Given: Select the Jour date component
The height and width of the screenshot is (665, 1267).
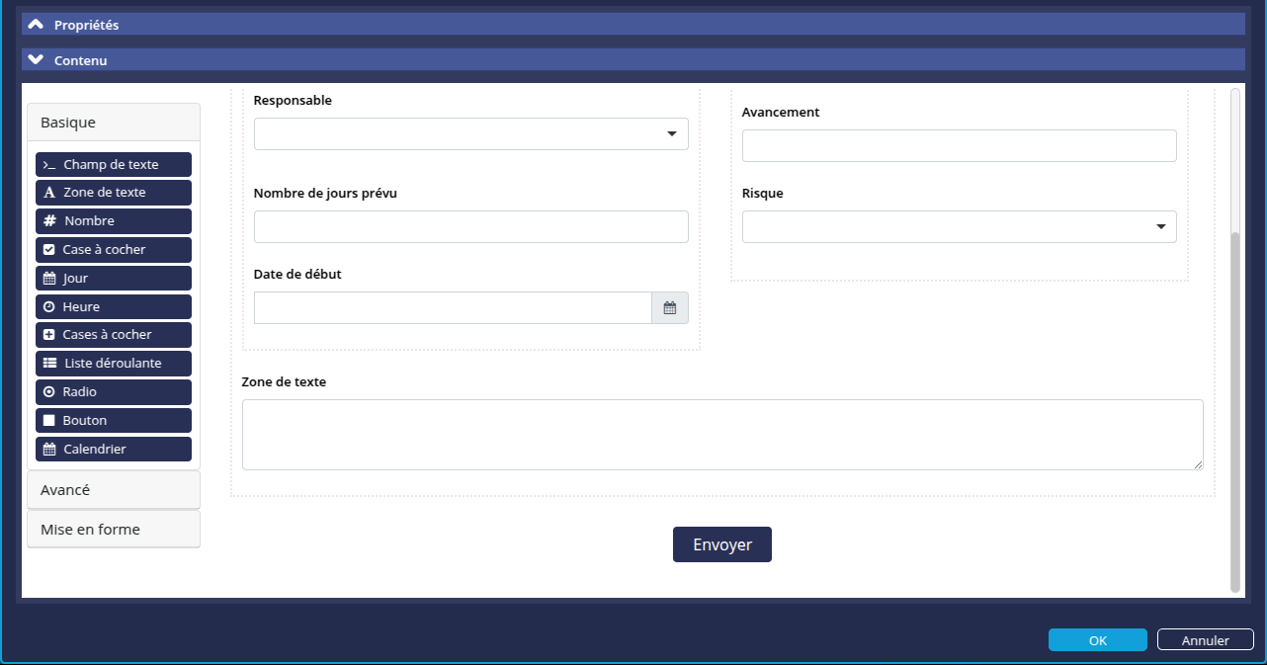Looking at the screenshot, I should click(x=114, y=279).
